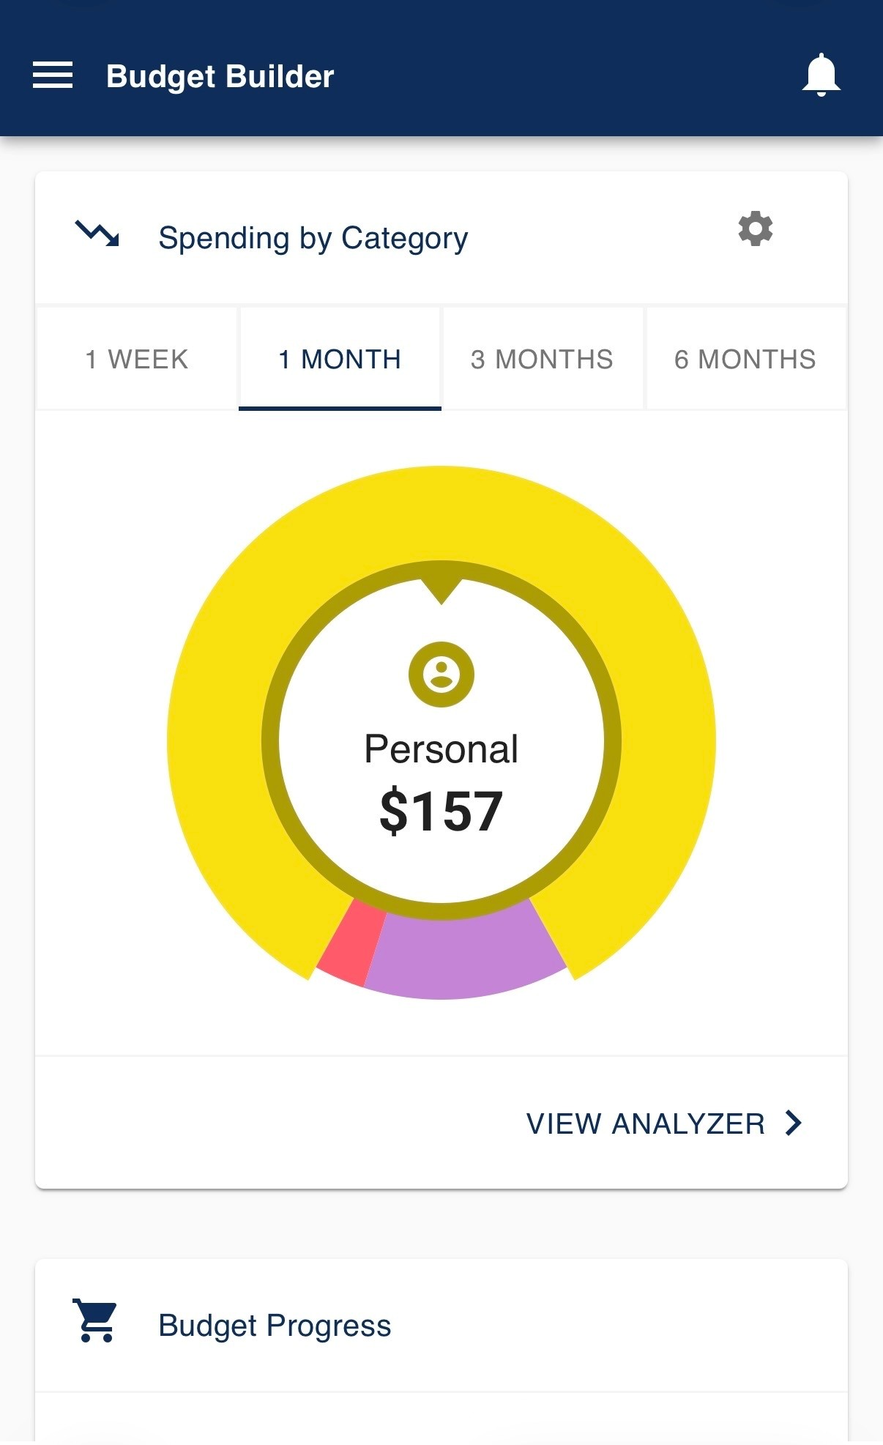Open the Budget Progress card header
Screen dimensions: 883x1445
coord(442,1326)
